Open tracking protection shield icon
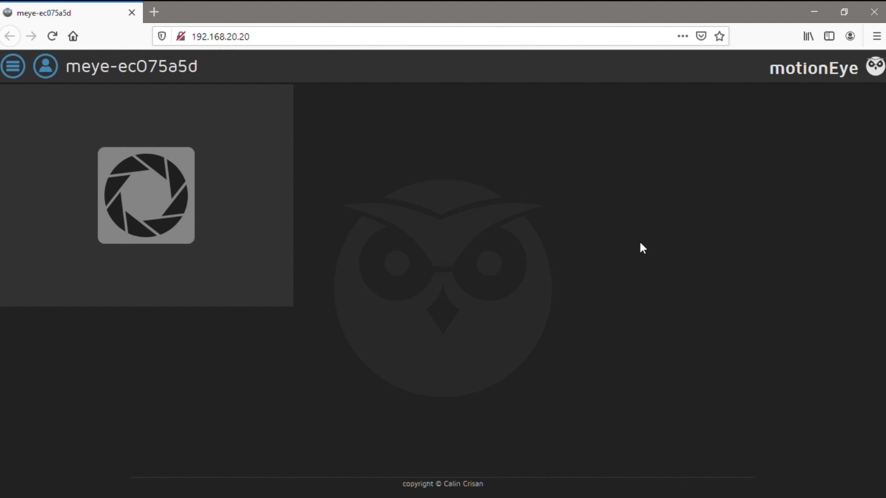886x498 pixels. click(x=162, y=36)
